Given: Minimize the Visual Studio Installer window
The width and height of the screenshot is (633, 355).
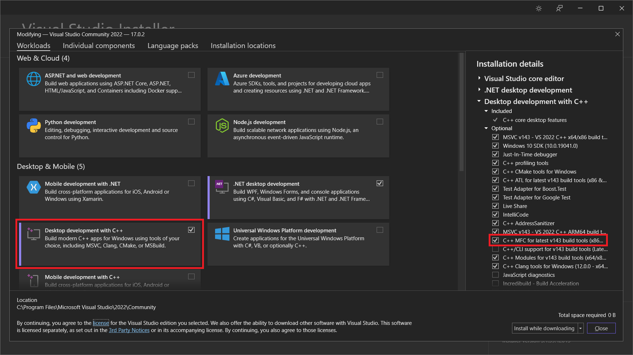Looking at the screenshot, I should point(580,8).
